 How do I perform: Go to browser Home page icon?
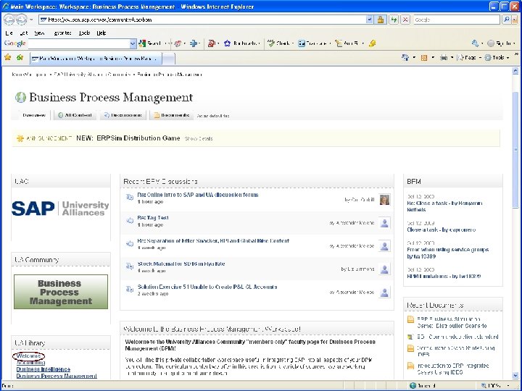(x=405, y=57)
